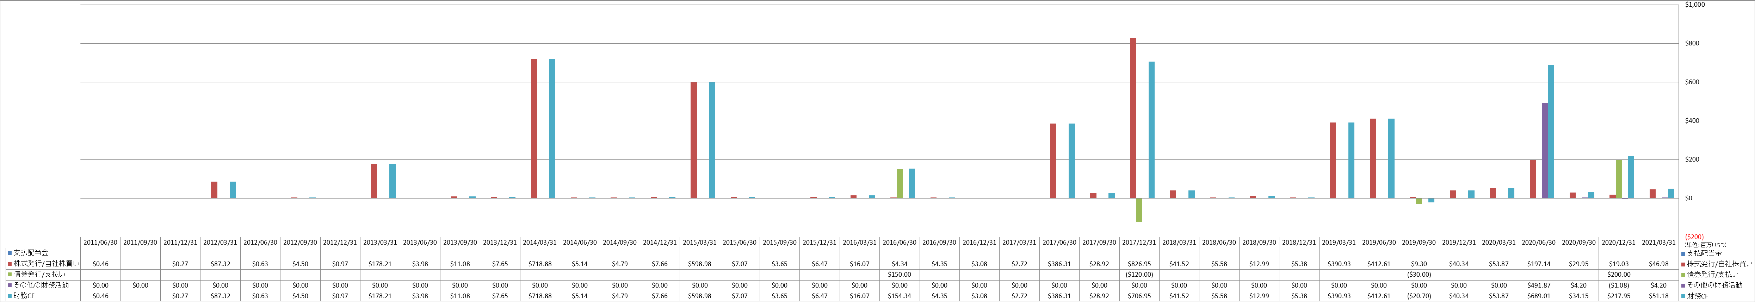Click the green bar for 2020/12/31
Screen dimensions: 1755x302
pyautogui.click(x=1619, y=180)
